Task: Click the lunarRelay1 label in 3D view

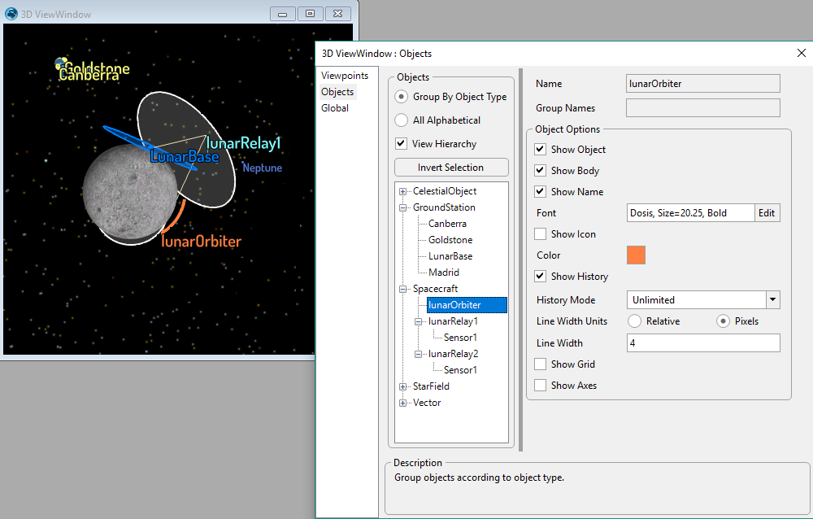Action: click(244, 142)
